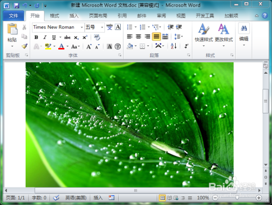Open the Font dialog launcher
Screen dimensions: 272x205
(x=120, y=55)
